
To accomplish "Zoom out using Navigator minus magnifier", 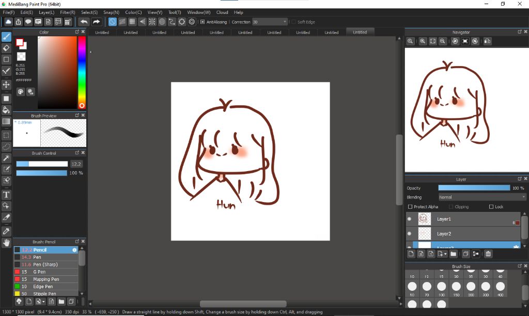I will pos(442,41).
